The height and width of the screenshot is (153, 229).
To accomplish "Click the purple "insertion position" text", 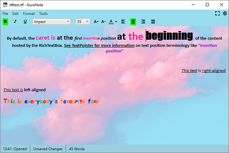I will click(161, 48).
